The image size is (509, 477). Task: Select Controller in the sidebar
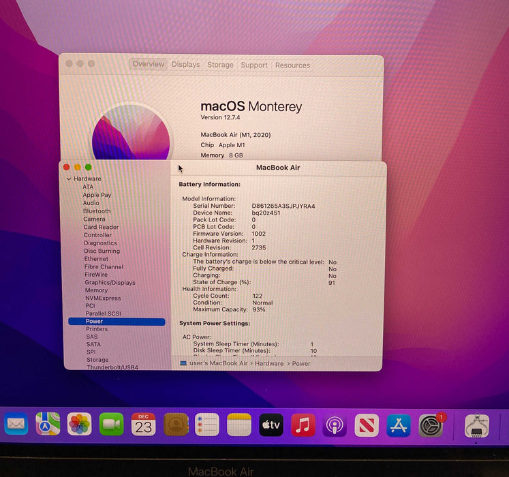coord(97,235)
